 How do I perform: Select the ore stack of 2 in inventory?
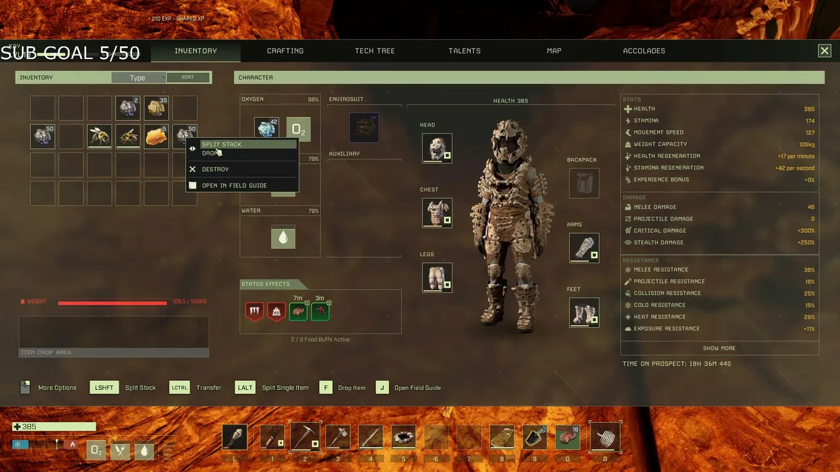click(x=128, y=108)
